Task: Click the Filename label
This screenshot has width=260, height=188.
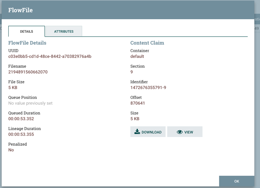Action: [x=17, y=66]
